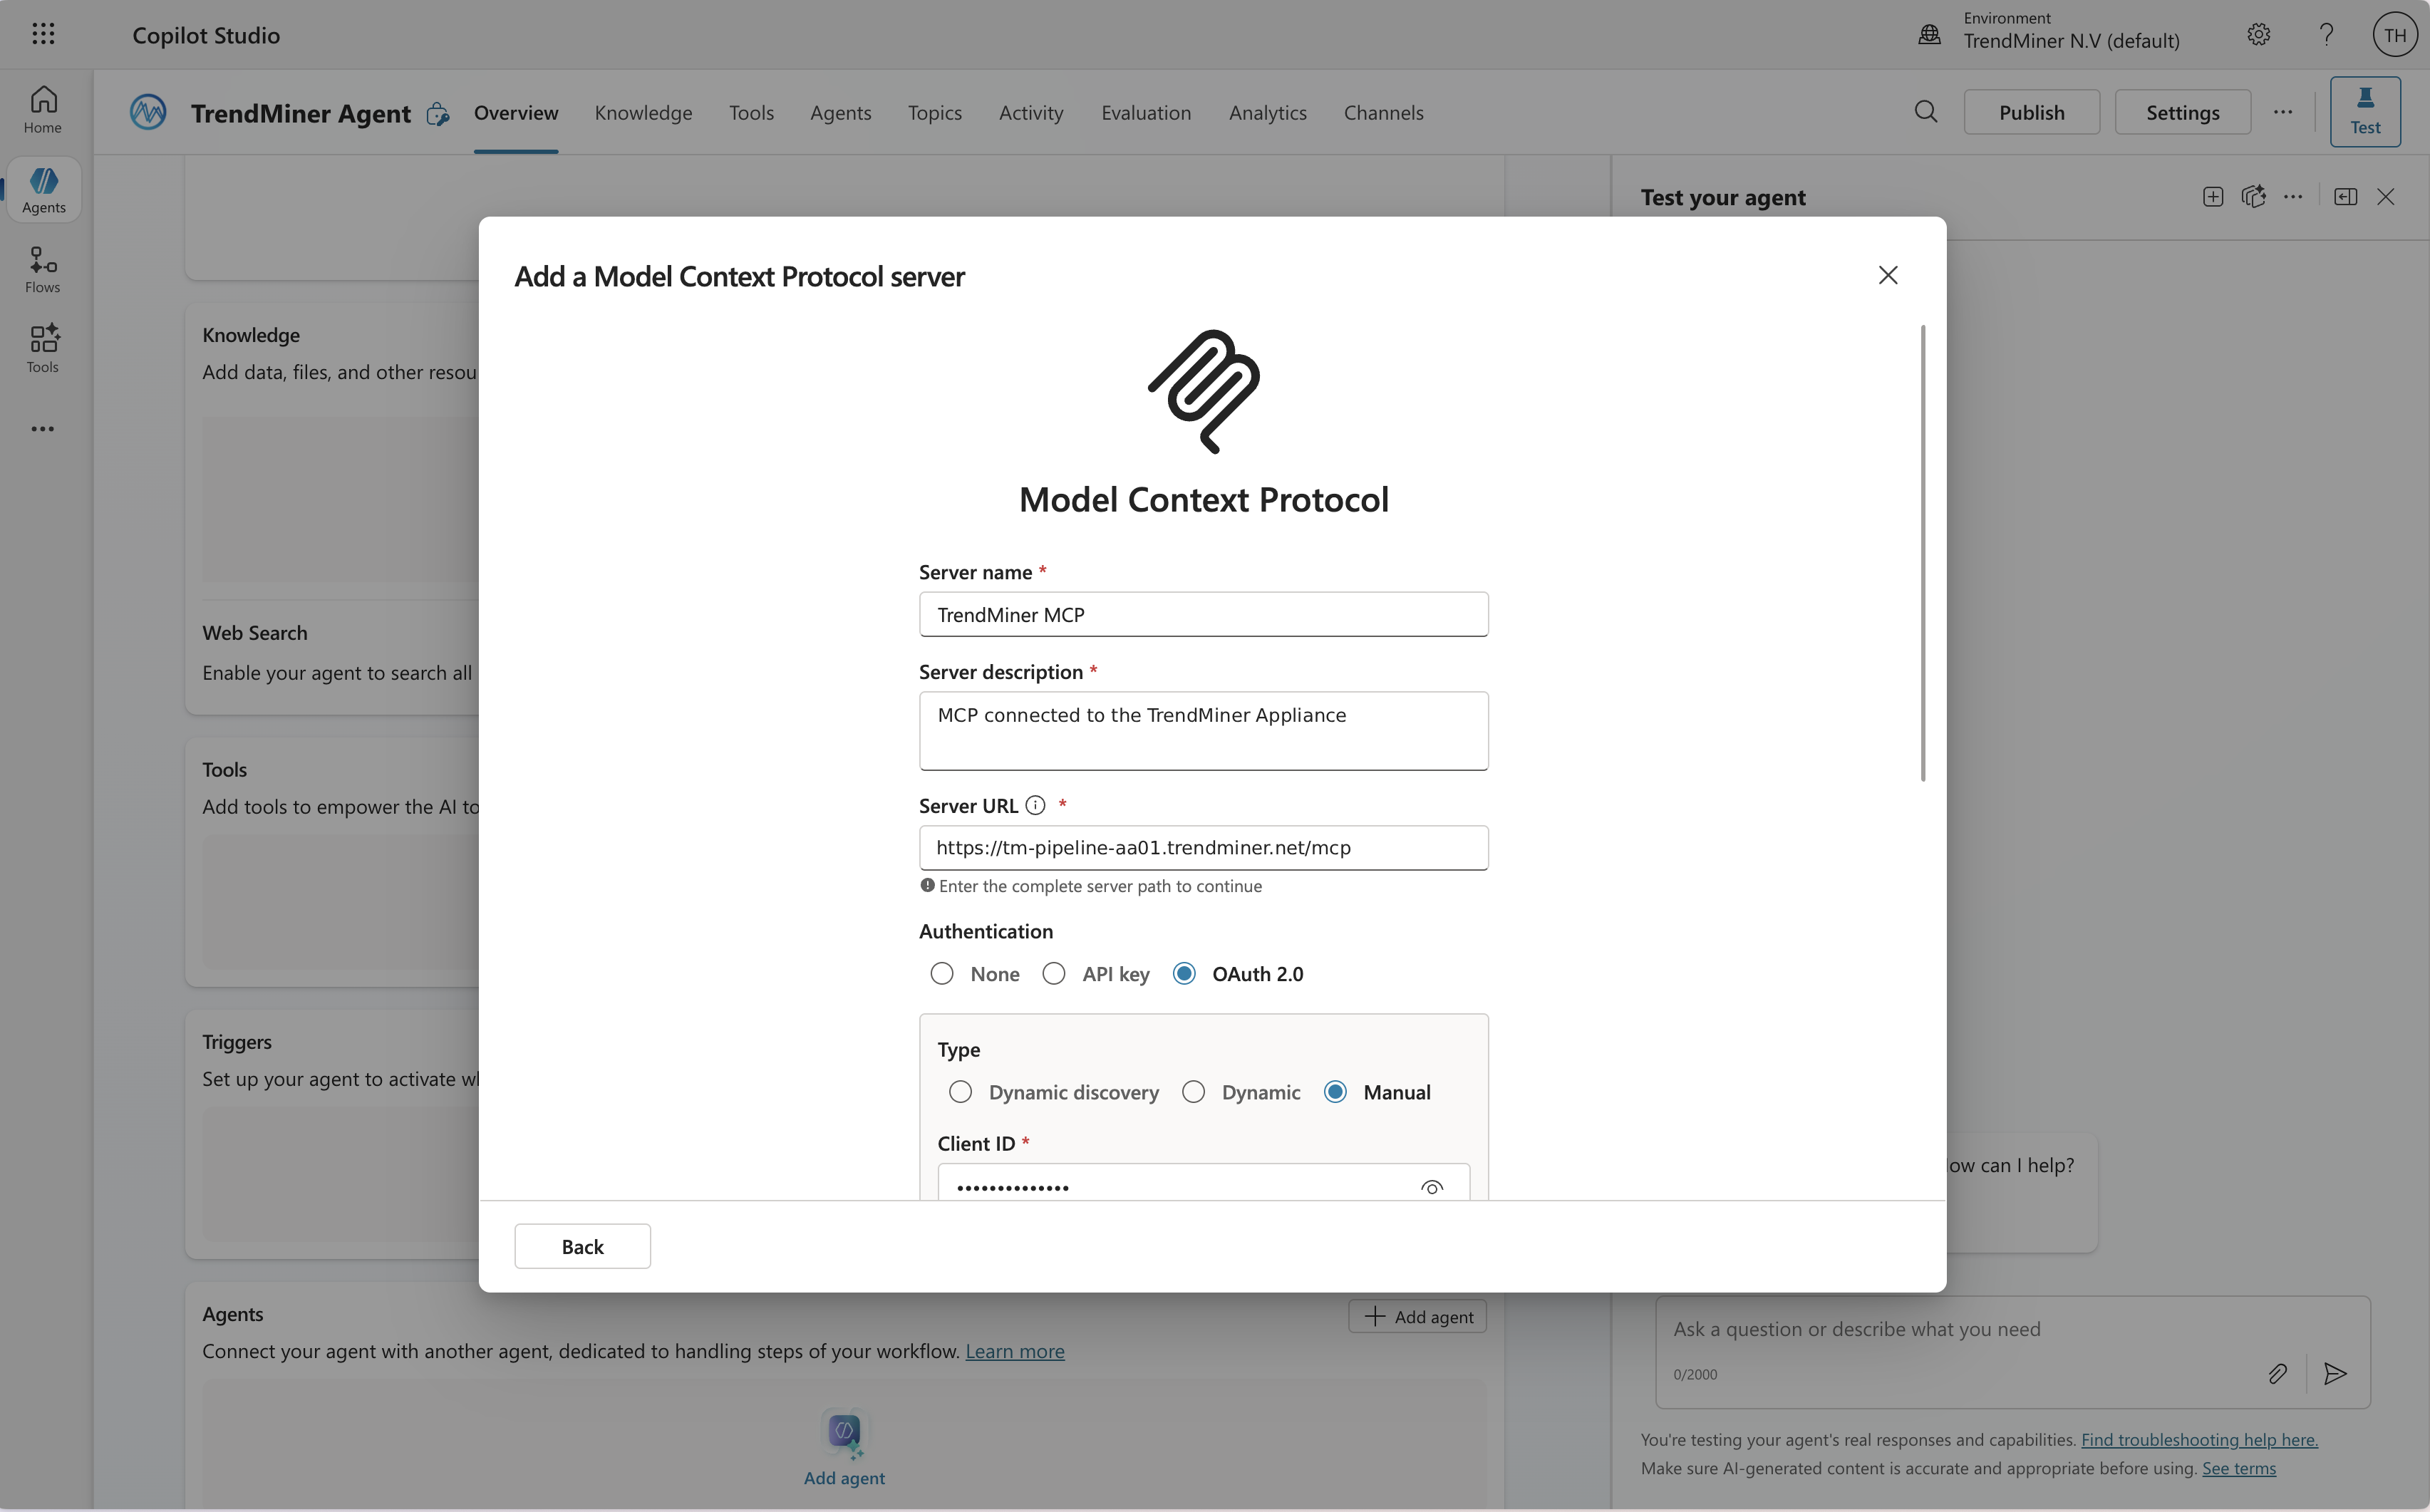Screen dimensions: 2430x1512
Task: Switch to the Analytics tab
Action: tap(1267, 112)
